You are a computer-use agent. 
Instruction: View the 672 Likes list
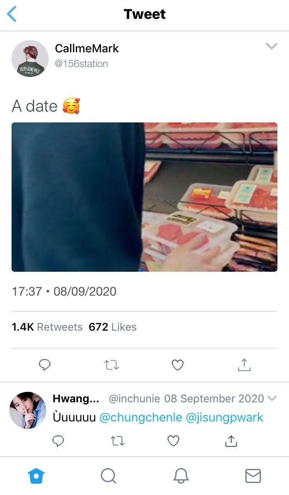113,327
